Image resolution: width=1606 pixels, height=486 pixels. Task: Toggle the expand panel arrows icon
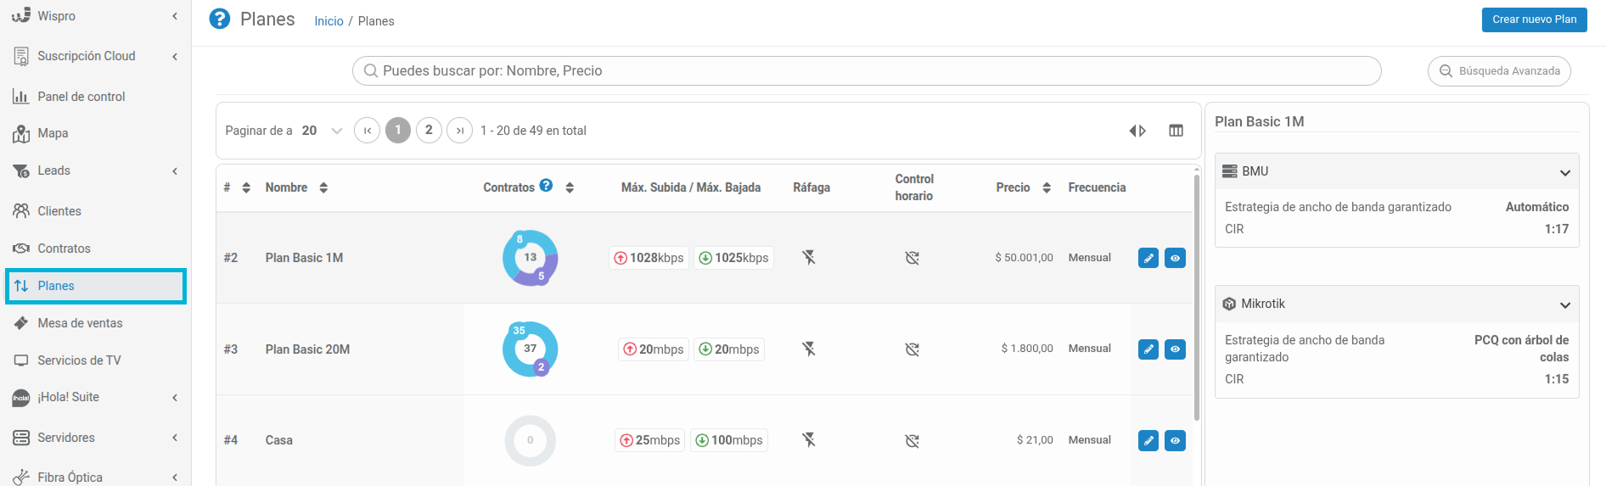point(1137,131)
